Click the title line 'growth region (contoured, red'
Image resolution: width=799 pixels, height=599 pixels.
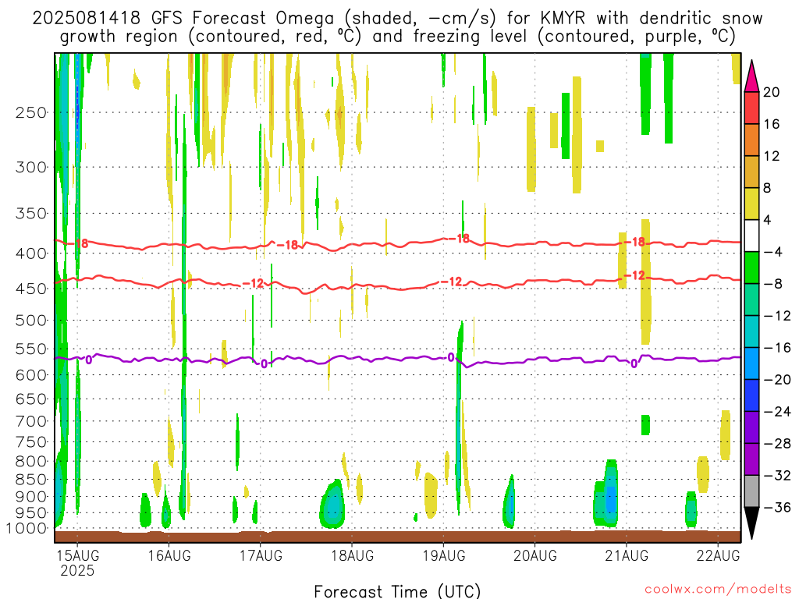[397, 37]
